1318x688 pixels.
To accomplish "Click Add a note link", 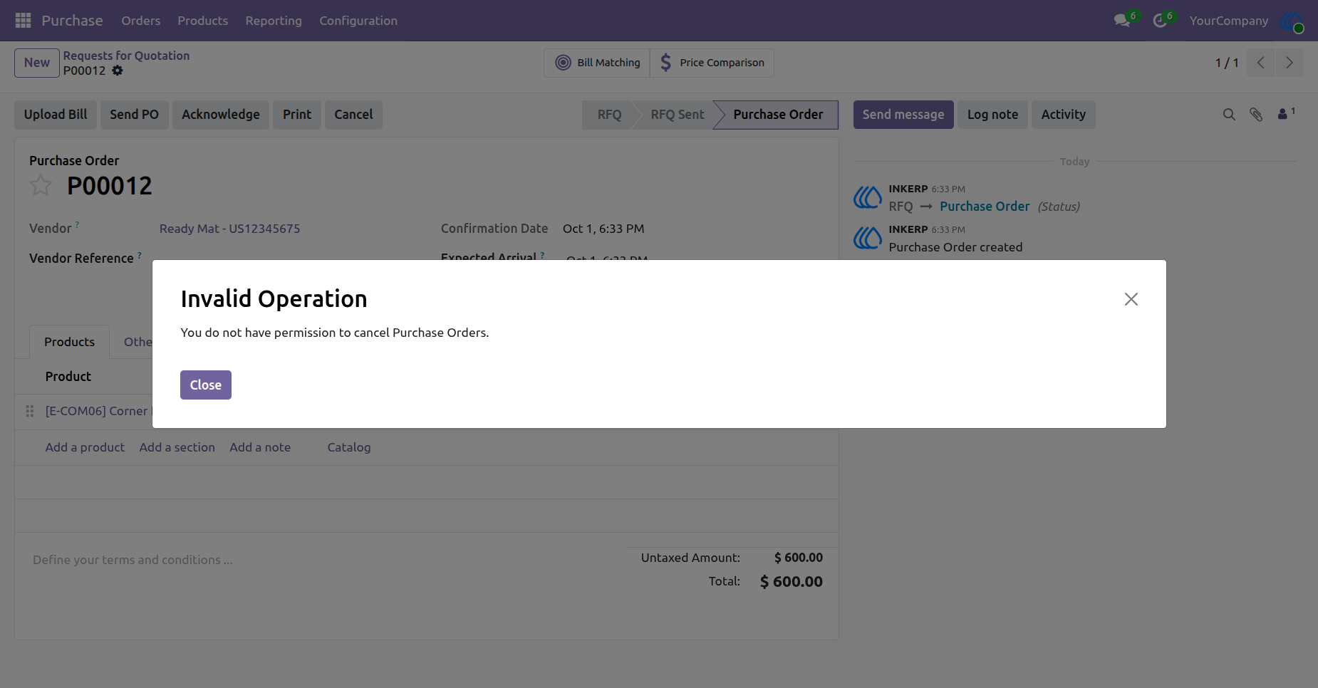I will point(260,447).
